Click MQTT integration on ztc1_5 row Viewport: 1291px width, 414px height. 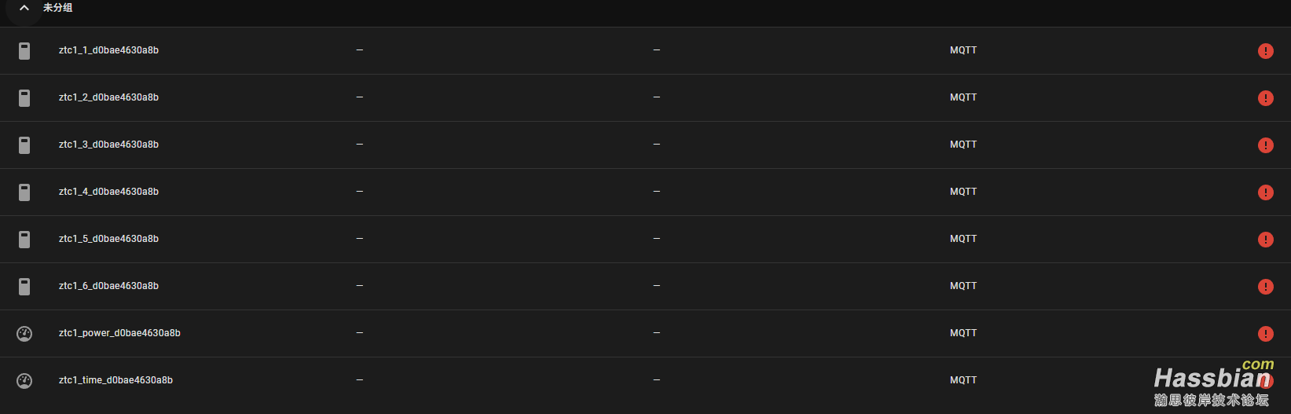click(x=963, y=239)
